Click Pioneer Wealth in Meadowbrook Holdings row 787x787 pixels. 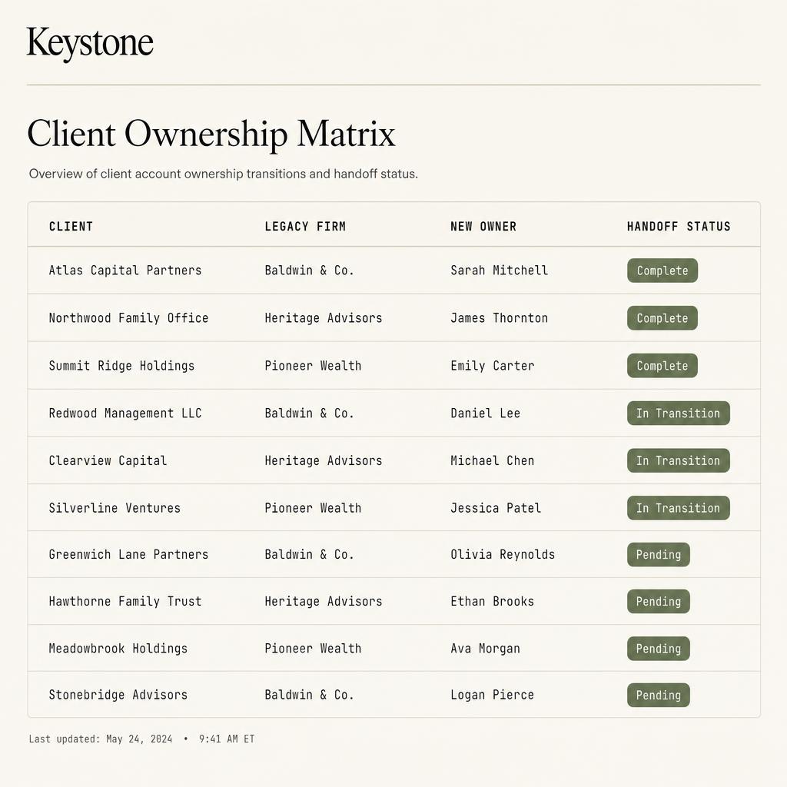313,649
